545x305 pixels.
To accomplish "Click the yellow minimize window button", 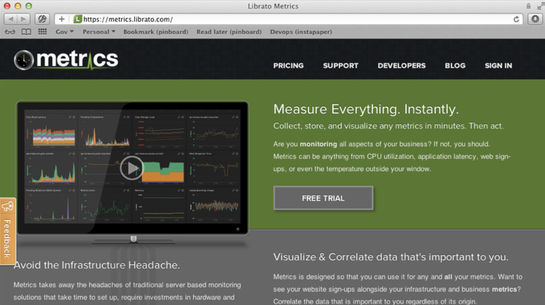I will pyautogui.click(x=18, y=6).
